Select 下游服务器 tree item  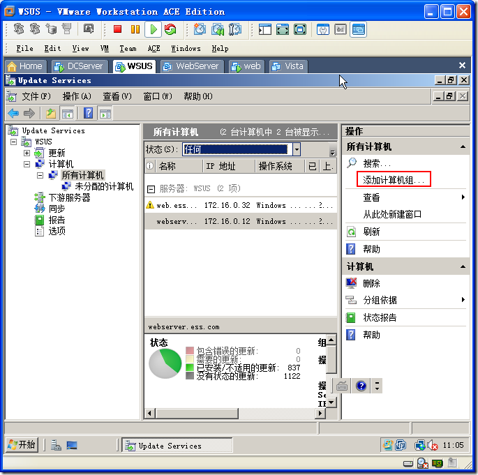(69, 197)
